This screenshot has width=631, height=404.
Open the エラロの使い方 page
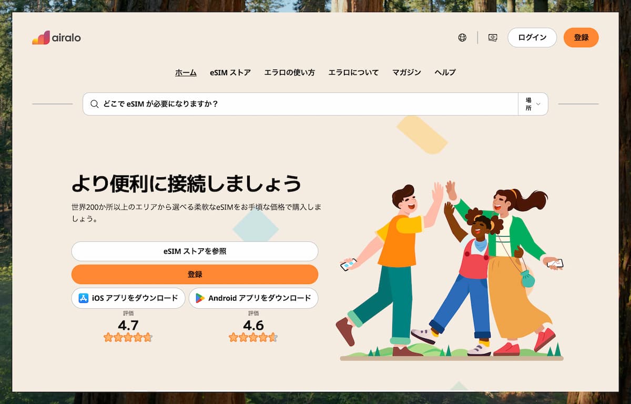click(x=289, y=73)
